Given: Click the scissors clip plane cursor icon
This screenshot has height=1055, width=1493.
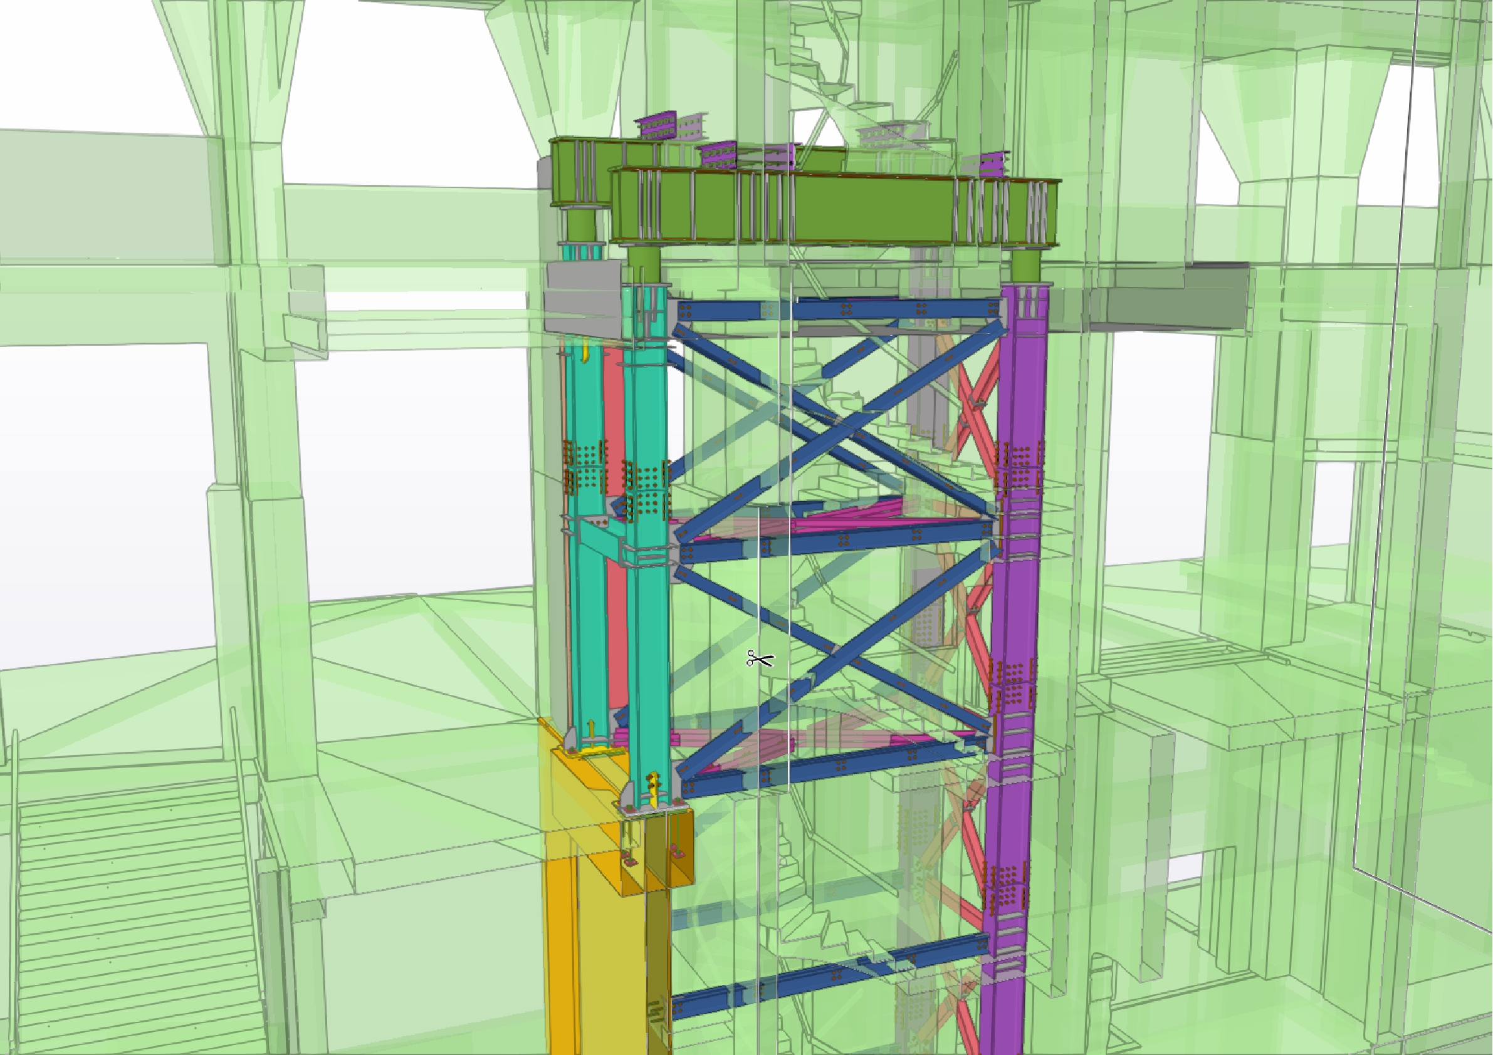Looking at the screenshot, I should (x=760, y=659).
